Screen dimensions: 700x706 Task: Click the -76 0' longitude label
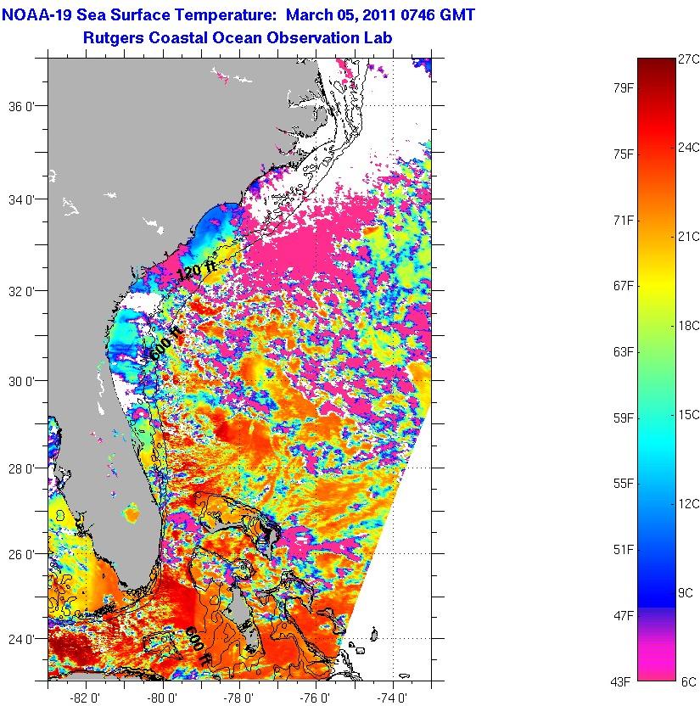315,698
